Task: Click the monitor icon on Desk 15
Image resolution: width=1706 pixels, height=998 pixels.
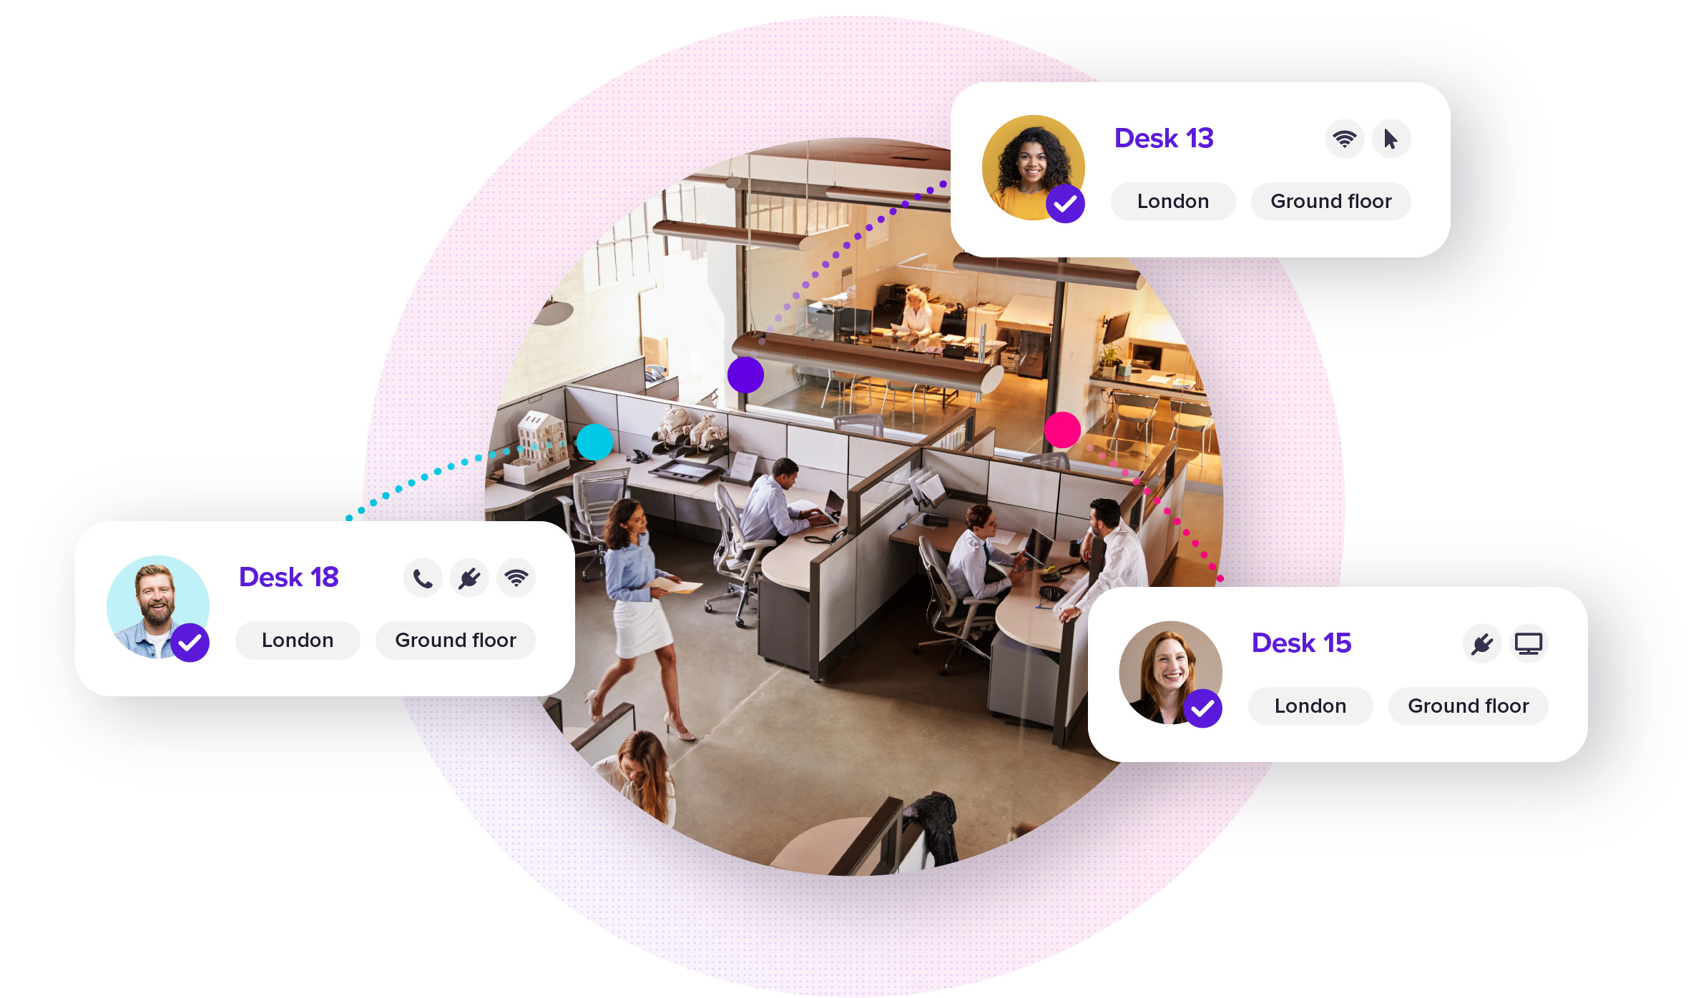Action: [1535, 643]
